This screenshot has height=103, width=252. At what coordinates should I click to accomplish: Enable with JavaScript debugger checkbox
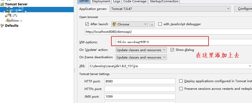pos(160,24)
